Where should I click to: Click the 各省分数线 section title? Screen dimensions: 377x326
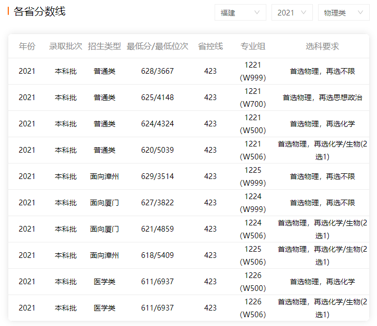pos(39,11)
